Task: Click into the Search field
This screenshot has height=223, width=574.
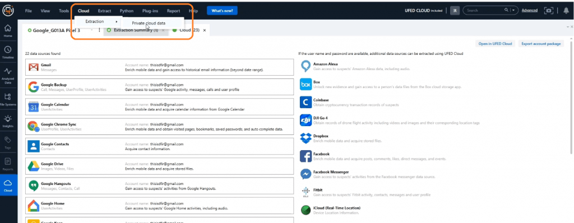Action: [485, 10]
